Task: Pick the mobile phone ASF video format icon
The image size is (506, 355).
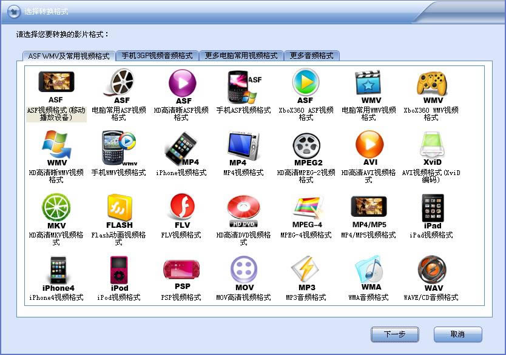Action: [245, 87]
